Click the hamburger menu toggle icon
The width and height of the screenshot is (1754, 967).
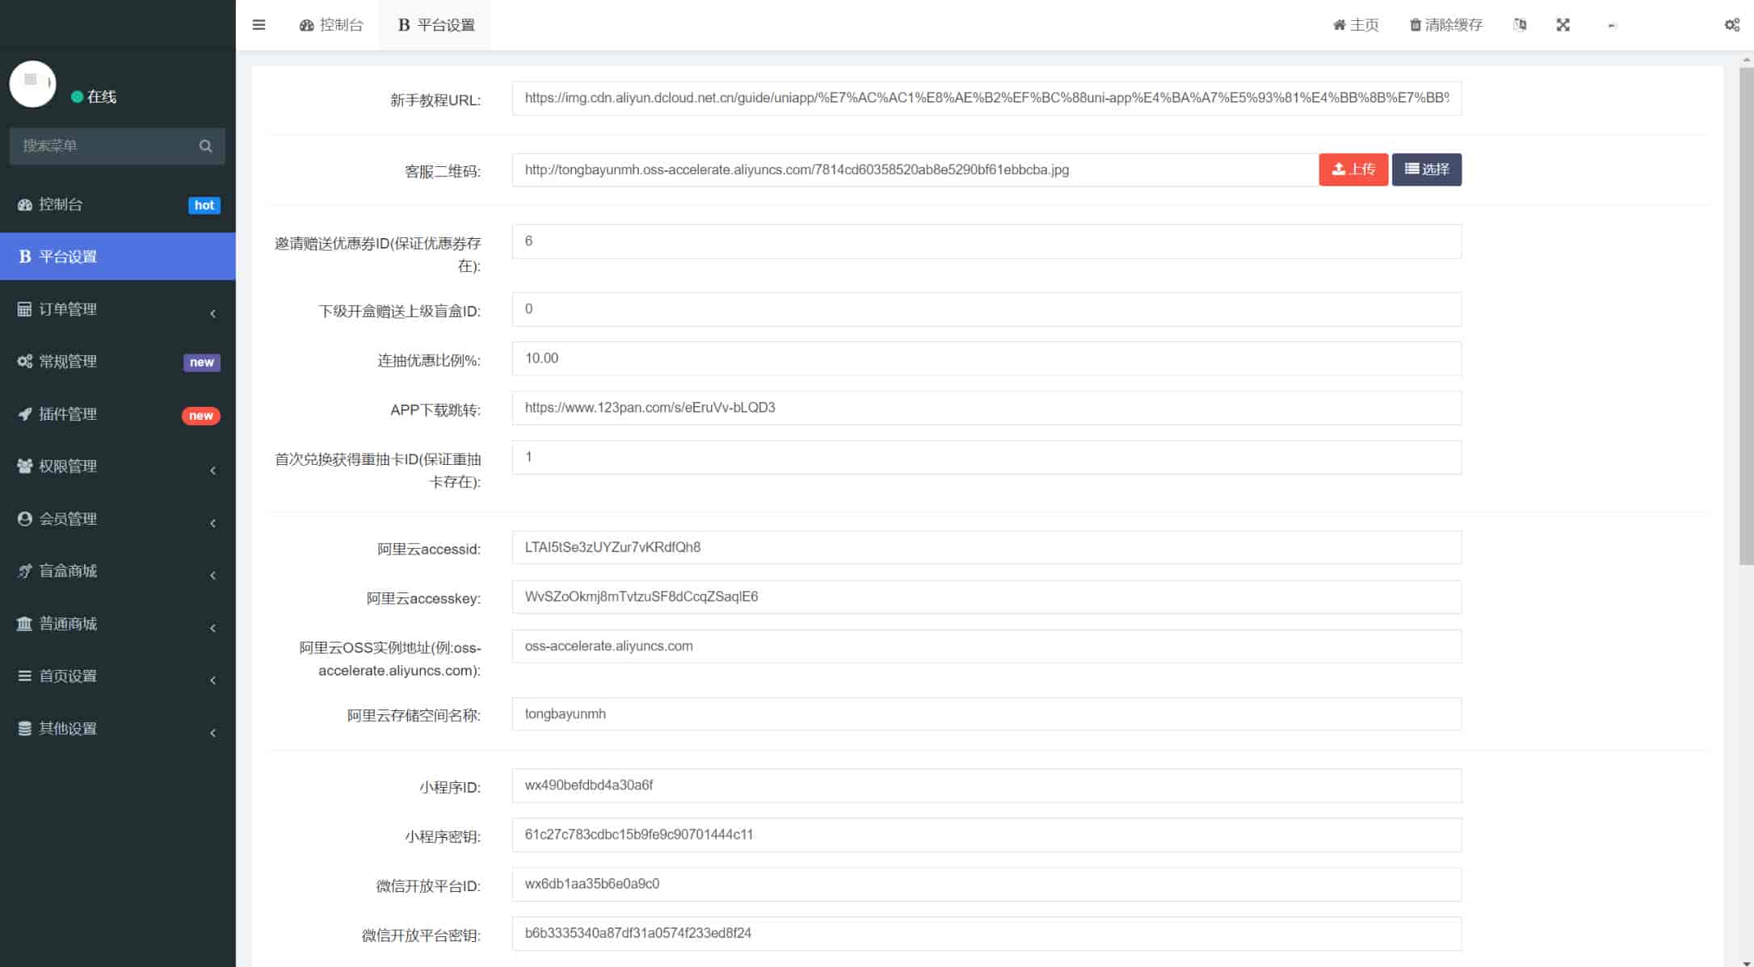click(x=259, y=25)
